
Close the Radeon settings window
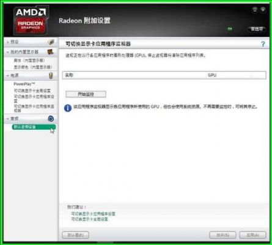click(263, 10)
